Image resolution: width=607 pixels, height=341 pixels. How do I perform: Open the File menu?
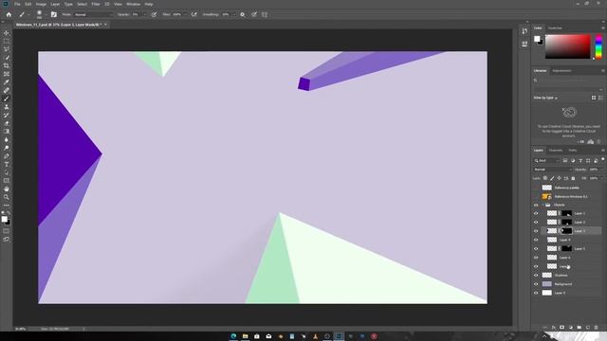tap(17, 4)
